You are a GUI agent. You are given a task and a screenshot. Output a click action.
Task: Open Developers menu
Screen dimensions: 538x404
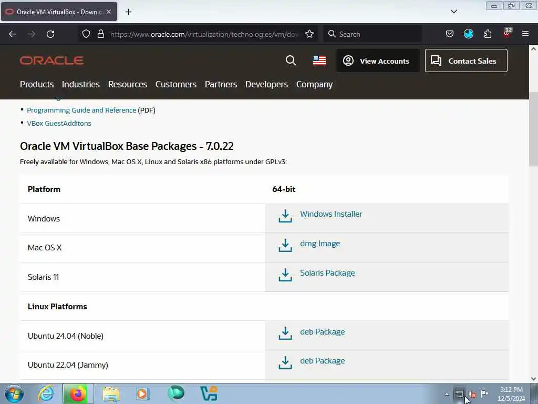point(266,85)
